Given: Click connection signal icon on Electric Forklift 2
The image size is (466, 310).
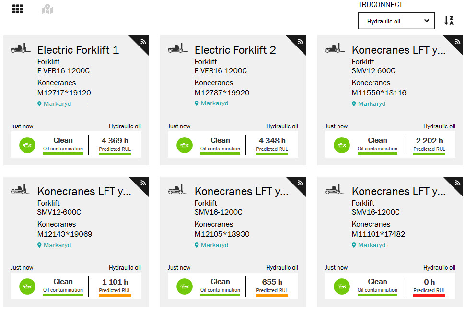Looking at the screenshot, I should coord(300,41).
